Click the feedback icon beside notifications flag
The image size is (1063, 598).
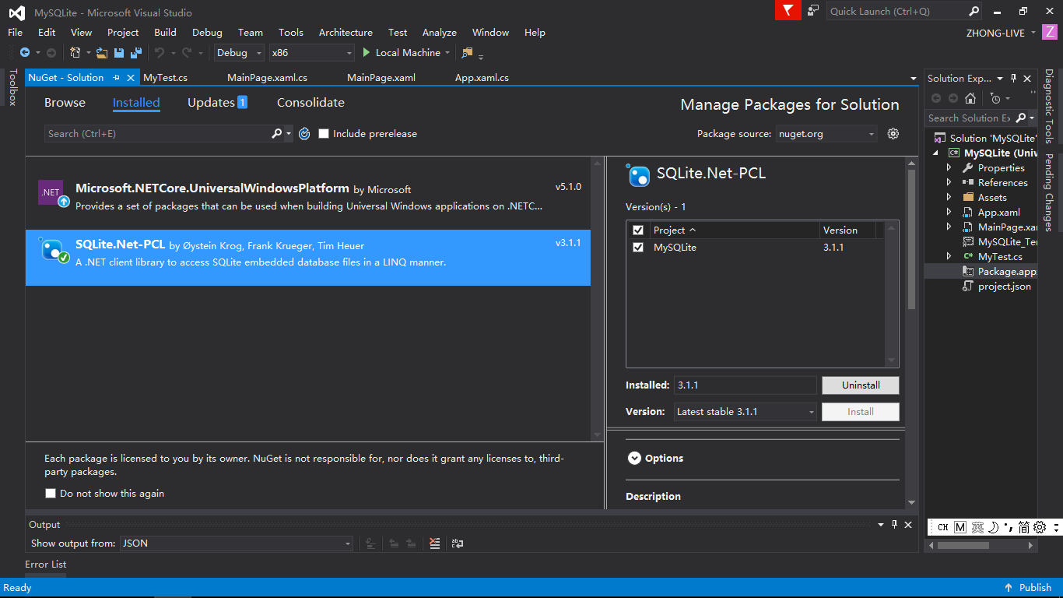813,11
